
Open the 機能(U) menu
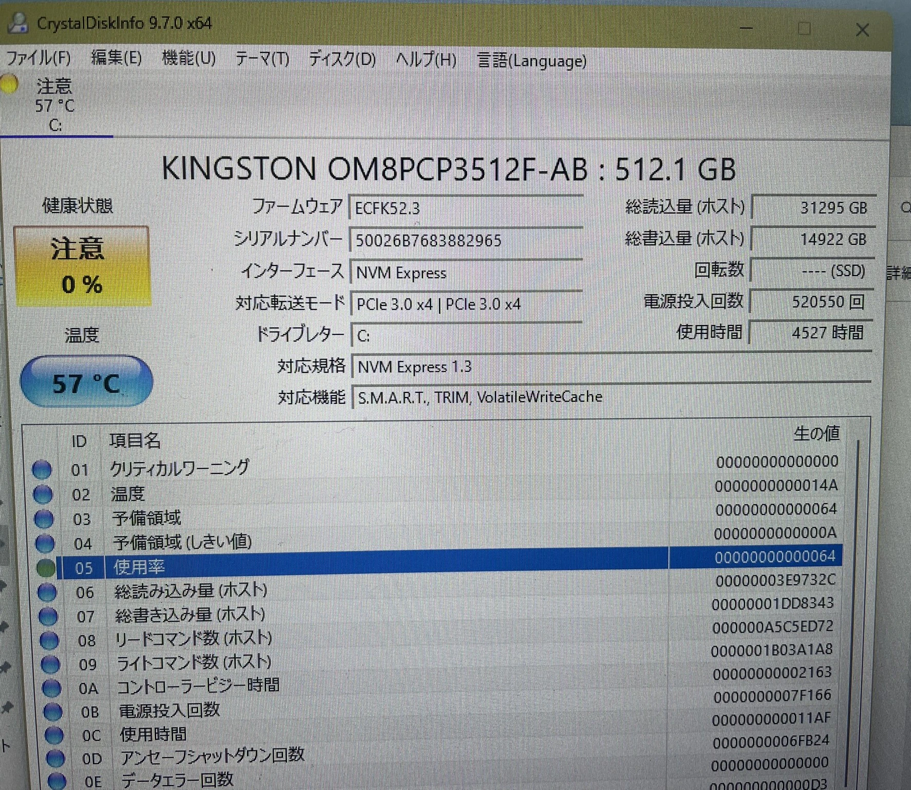189,58
